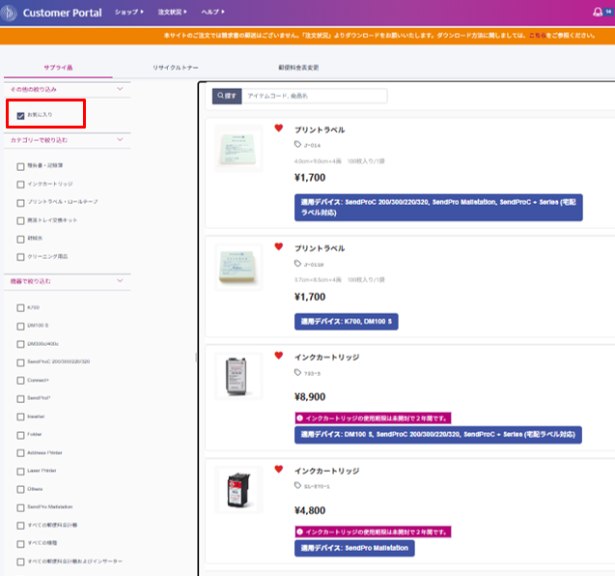Image resolution: width=615 pixels, height=576 pixels.
Task: Click heart icon of first プリントラベル item
Action: [x=279, y=128]
